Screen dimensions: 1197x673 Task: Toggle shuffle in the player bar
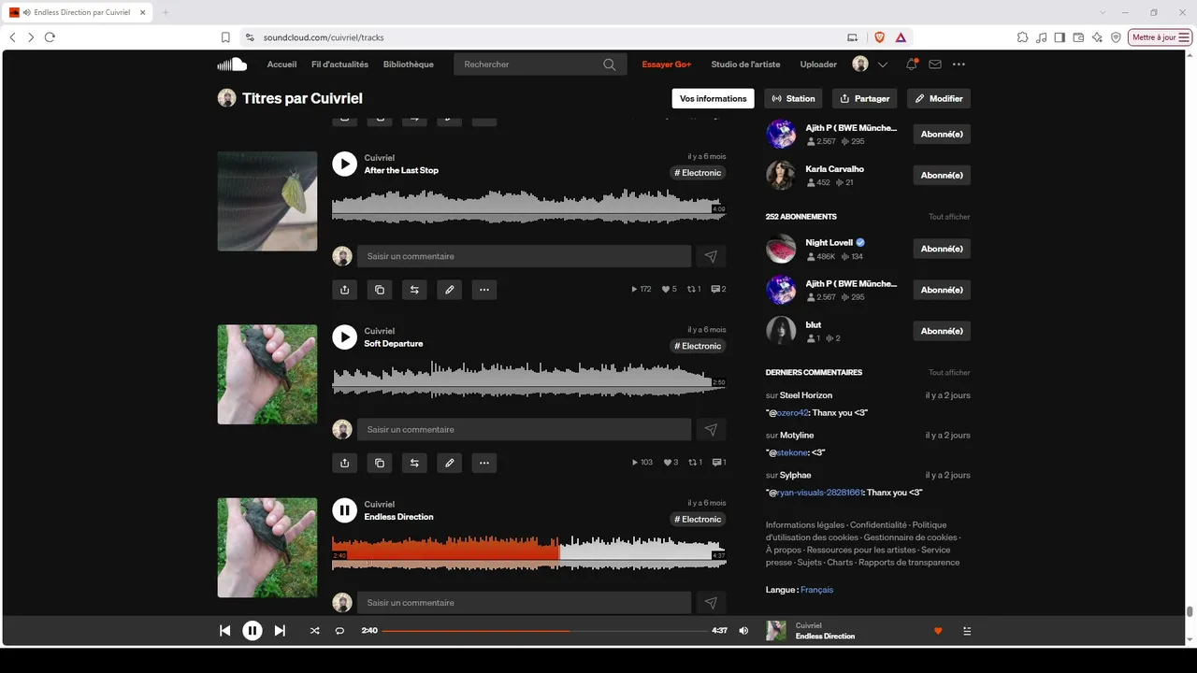[315, 631]
